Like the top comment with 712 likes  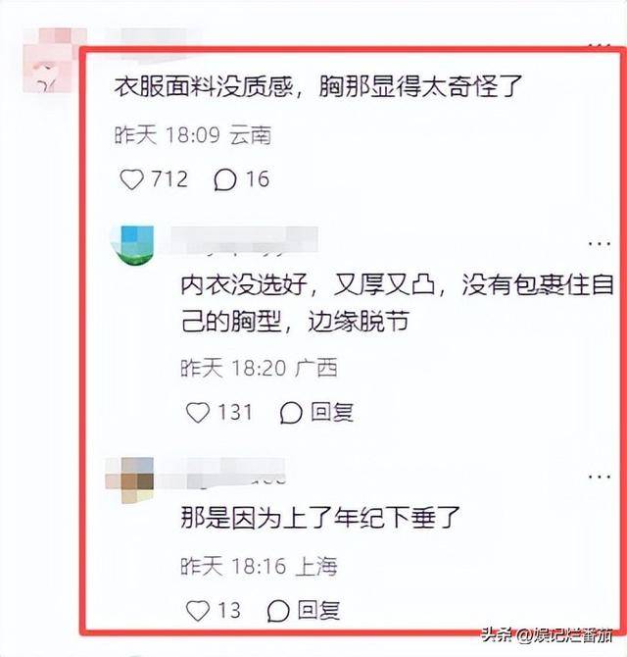[x=132, y=179]
